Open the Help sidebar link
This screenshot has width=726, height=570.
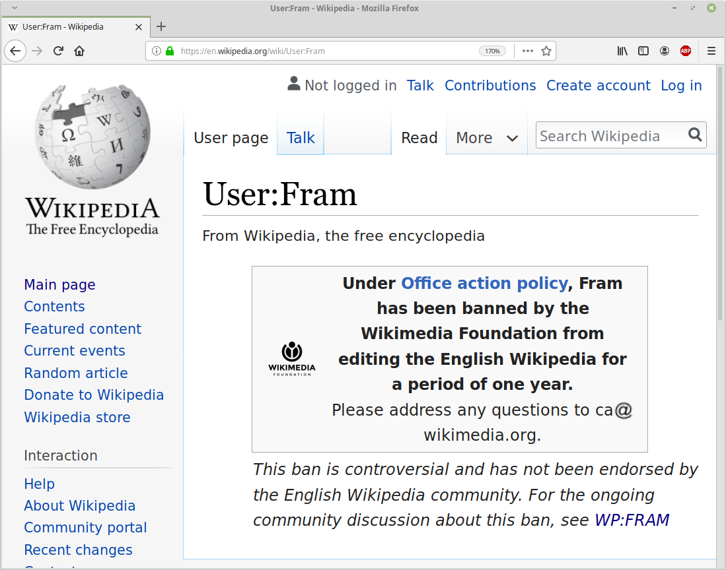(x=40, y=484)
